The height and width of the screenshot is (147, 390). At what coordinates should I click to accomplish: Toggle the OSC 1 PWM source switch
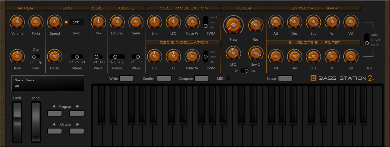[x=206, y=22]
